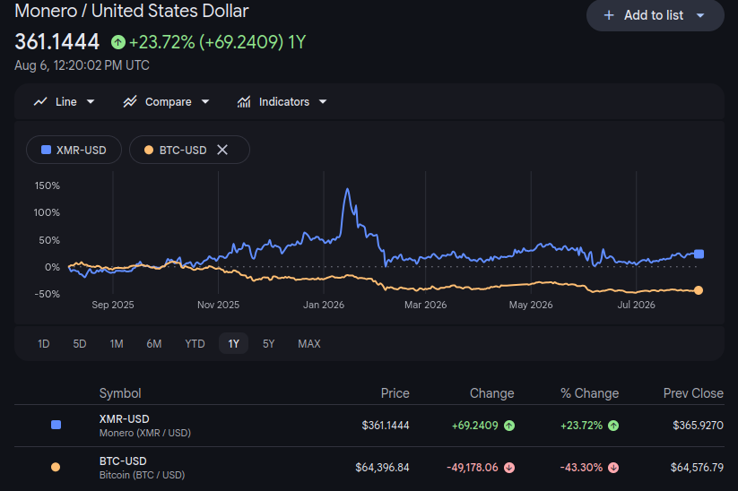This screenshot has width=738, height=491.
Task: Switch to the MAX time range
Action: 309,344
